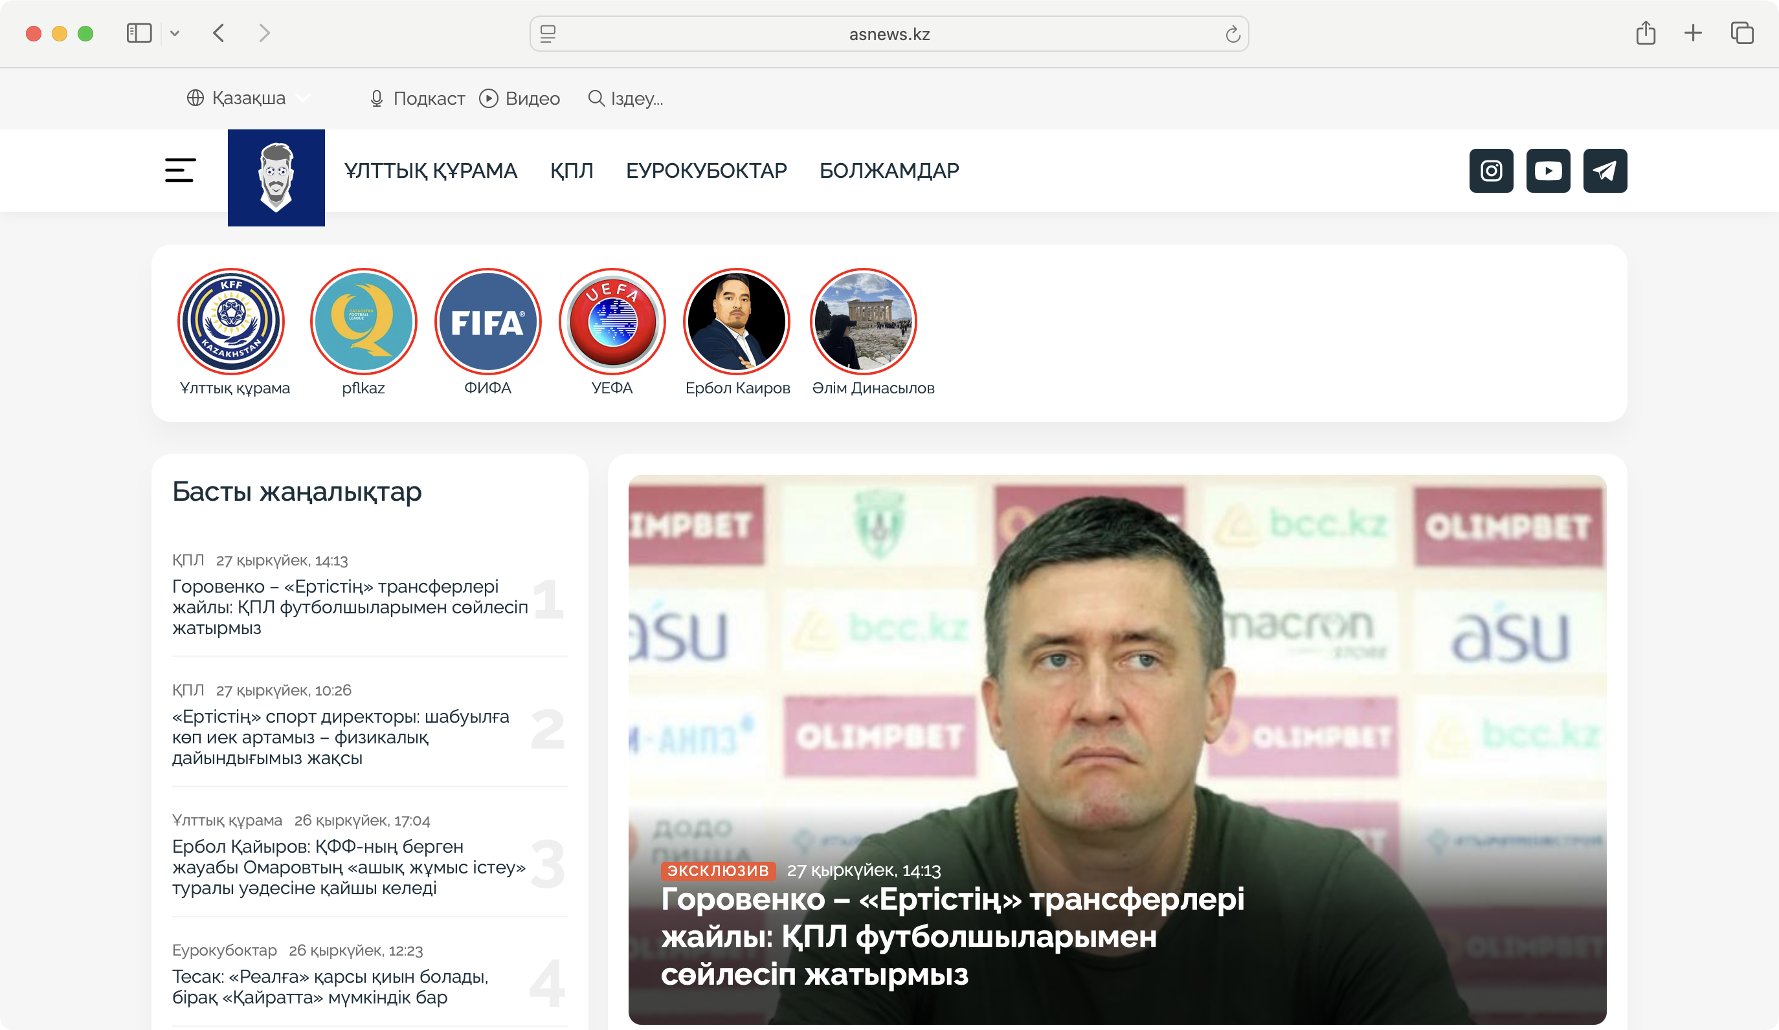Open the Ербол Каиров story thumbnail

tap(736, 322)
